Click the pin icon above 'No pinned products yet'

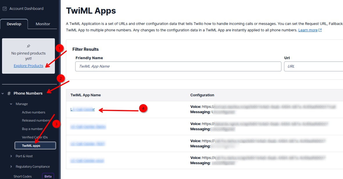pos(28,46)
